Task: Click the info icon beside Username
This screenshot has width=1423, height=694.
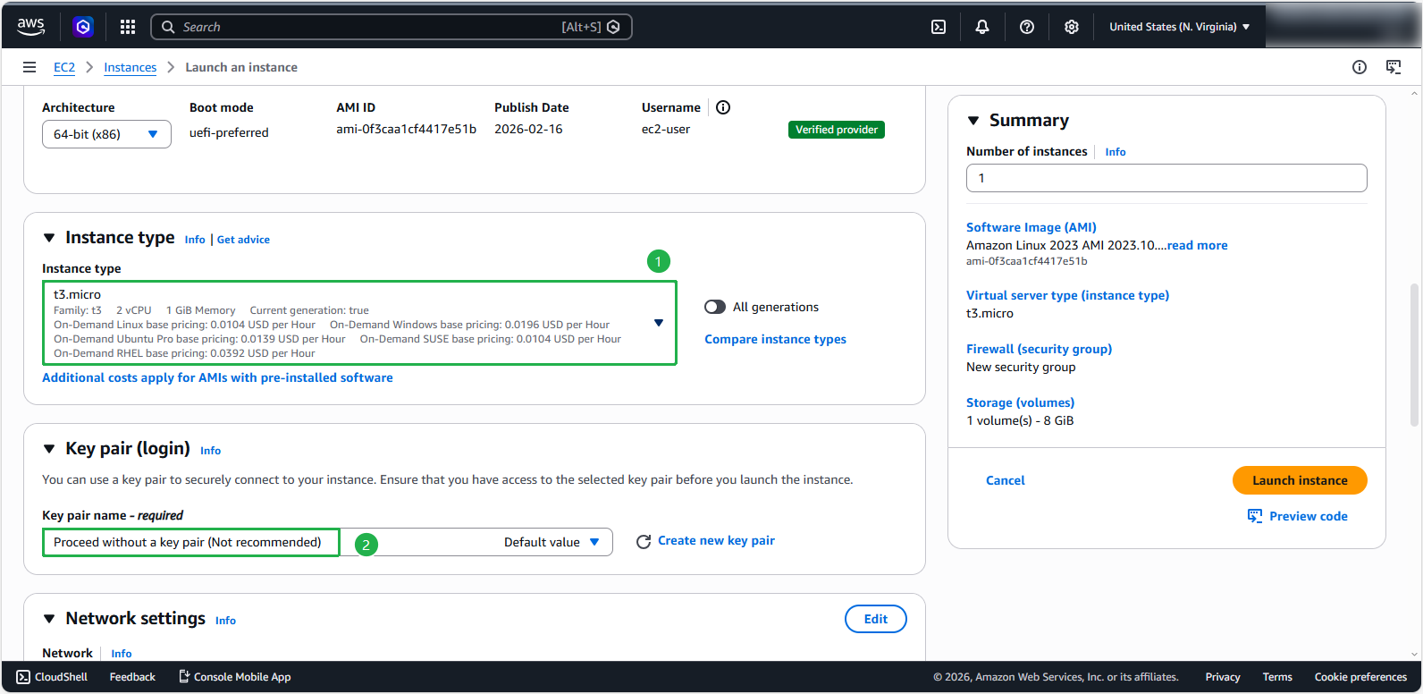Action: 723,107
